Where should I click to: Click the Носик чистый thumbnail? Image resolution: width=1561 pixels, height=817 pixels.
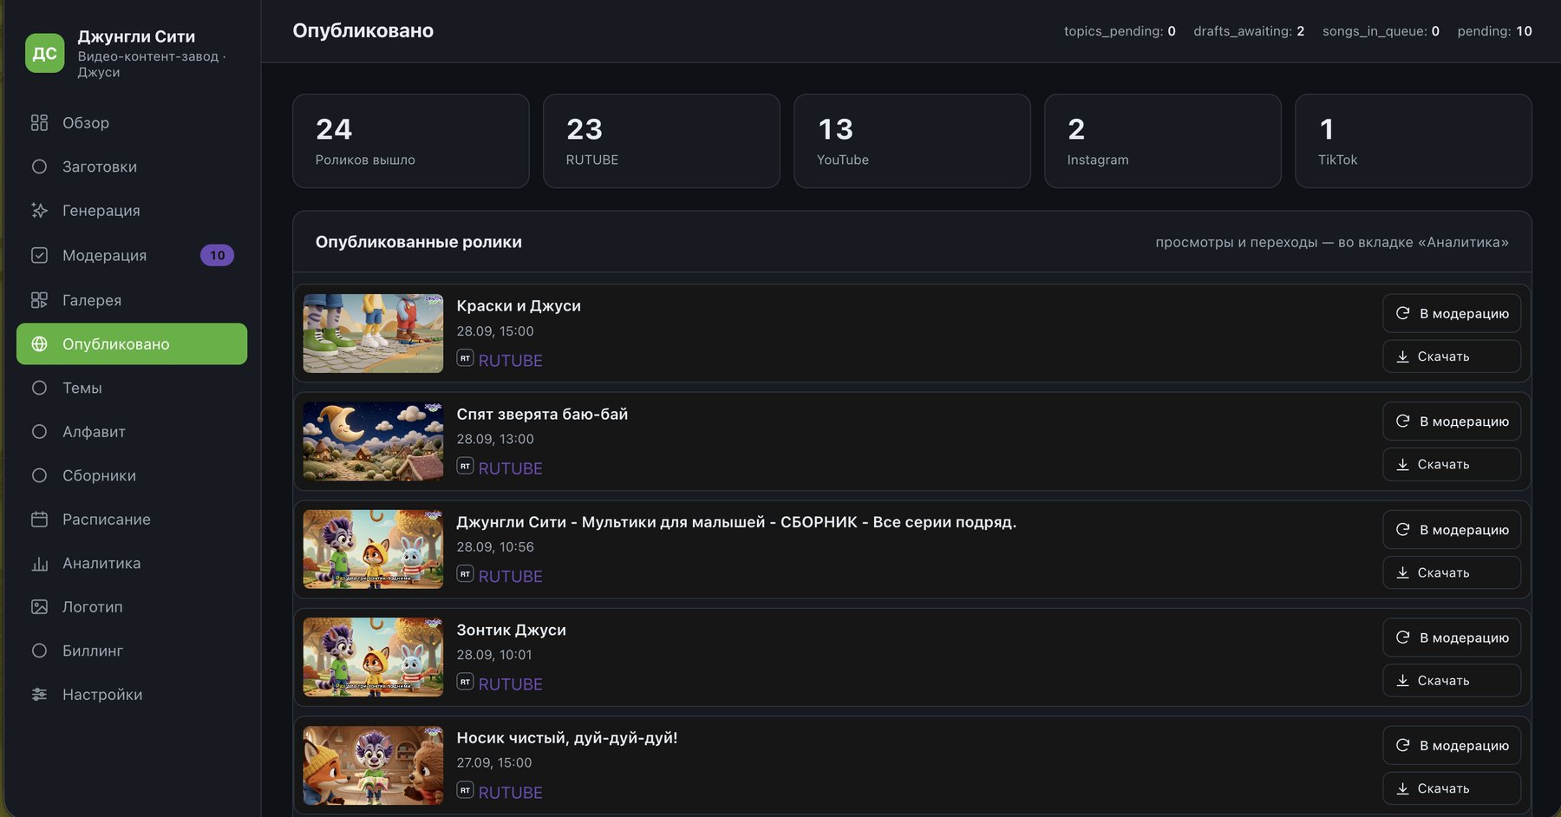[373, 765]
